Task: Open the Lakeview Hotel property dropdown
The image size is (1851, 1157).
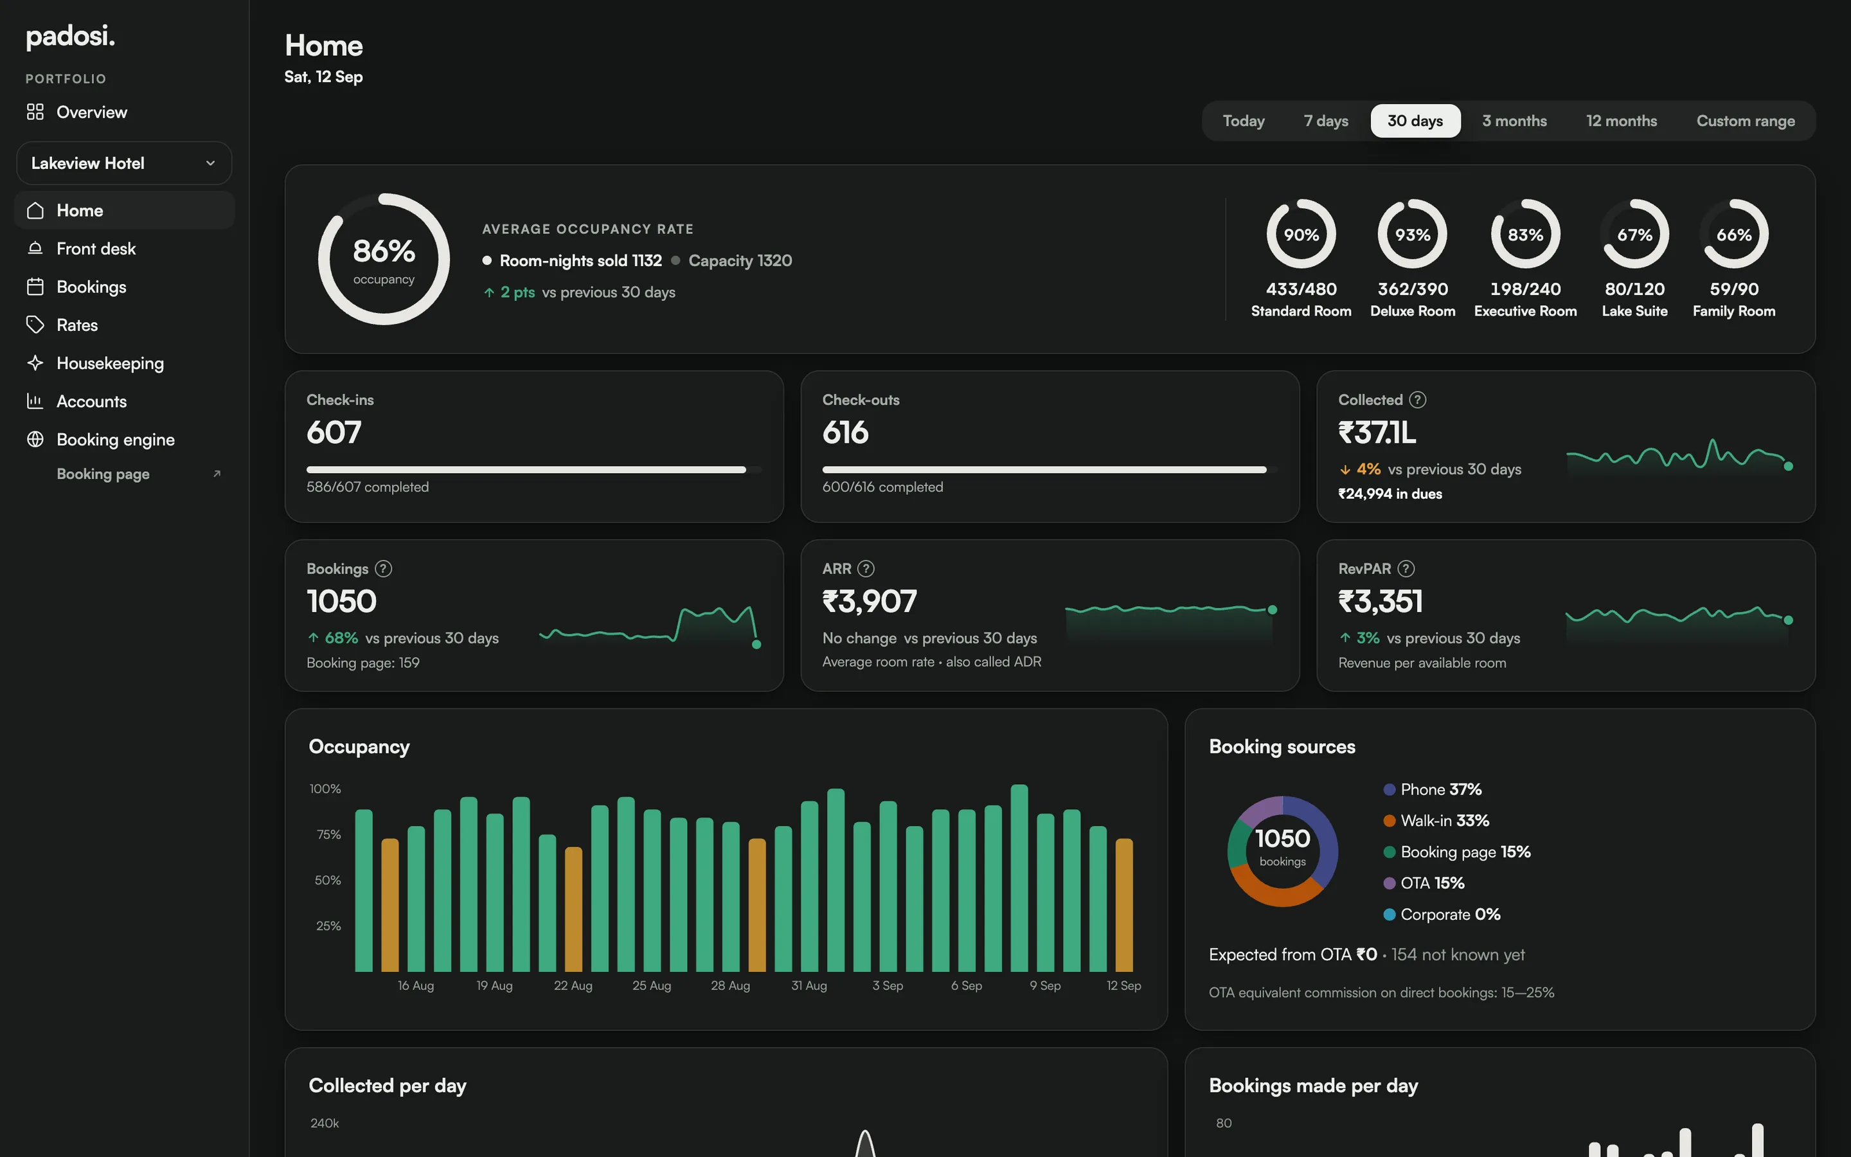Action: coord(124,163)
